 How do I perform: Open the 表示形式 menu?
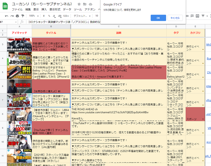pyautogui.click(x=55, y=9)
